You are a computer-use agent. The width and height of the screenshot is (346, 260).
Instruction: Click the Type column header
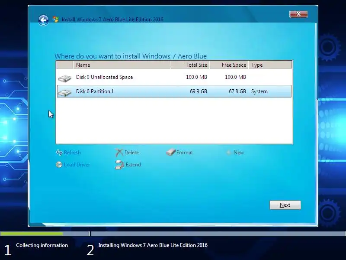click(270, 65)
